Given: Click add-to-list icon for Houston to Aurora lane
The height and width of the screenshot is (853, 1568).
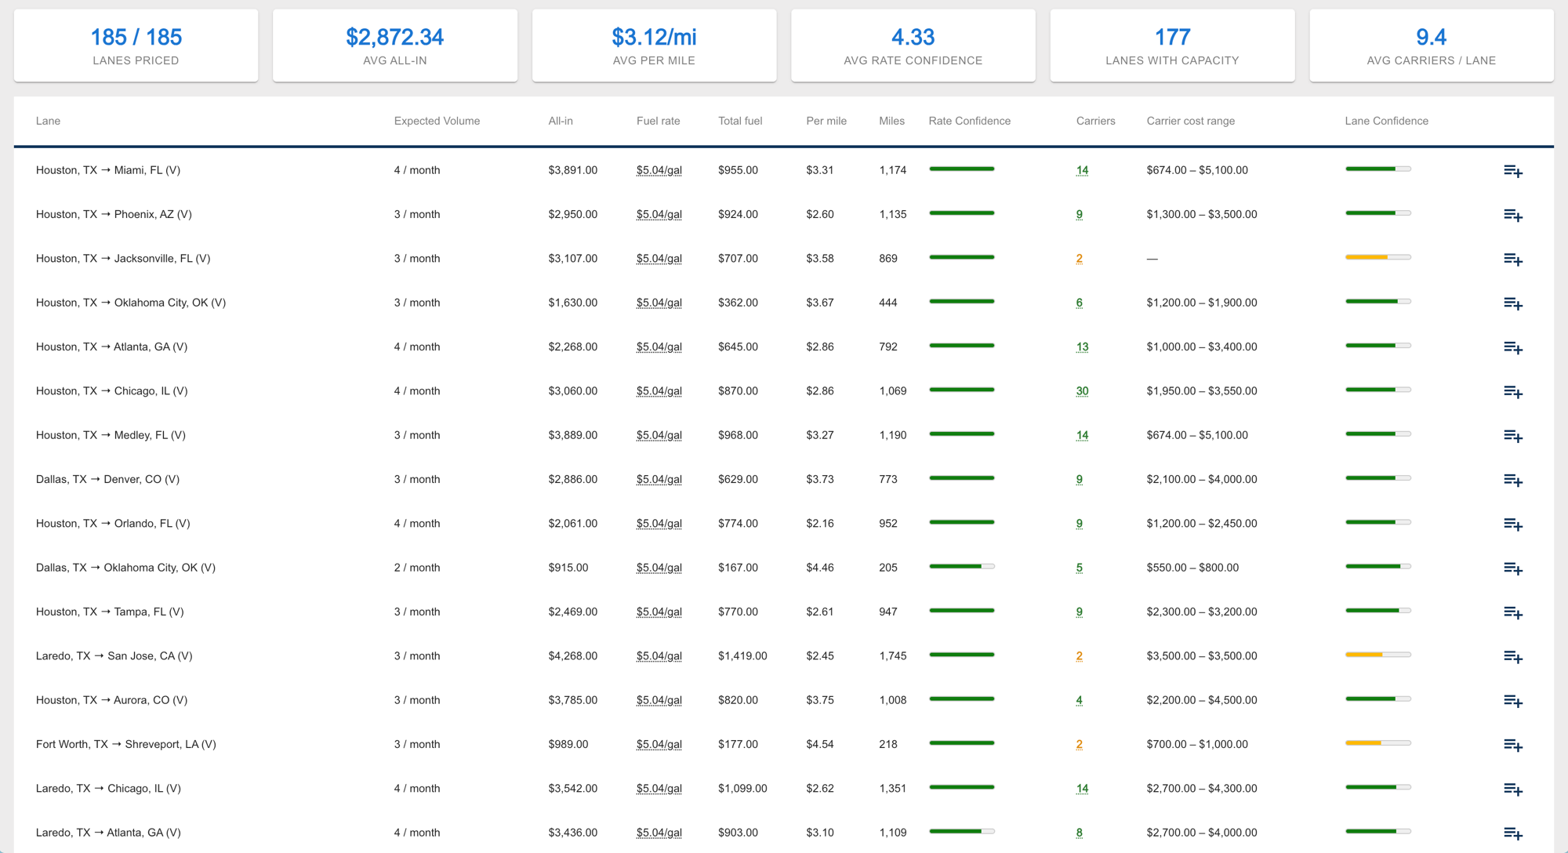Looking at the screenshot, I should pos(1513,701).
